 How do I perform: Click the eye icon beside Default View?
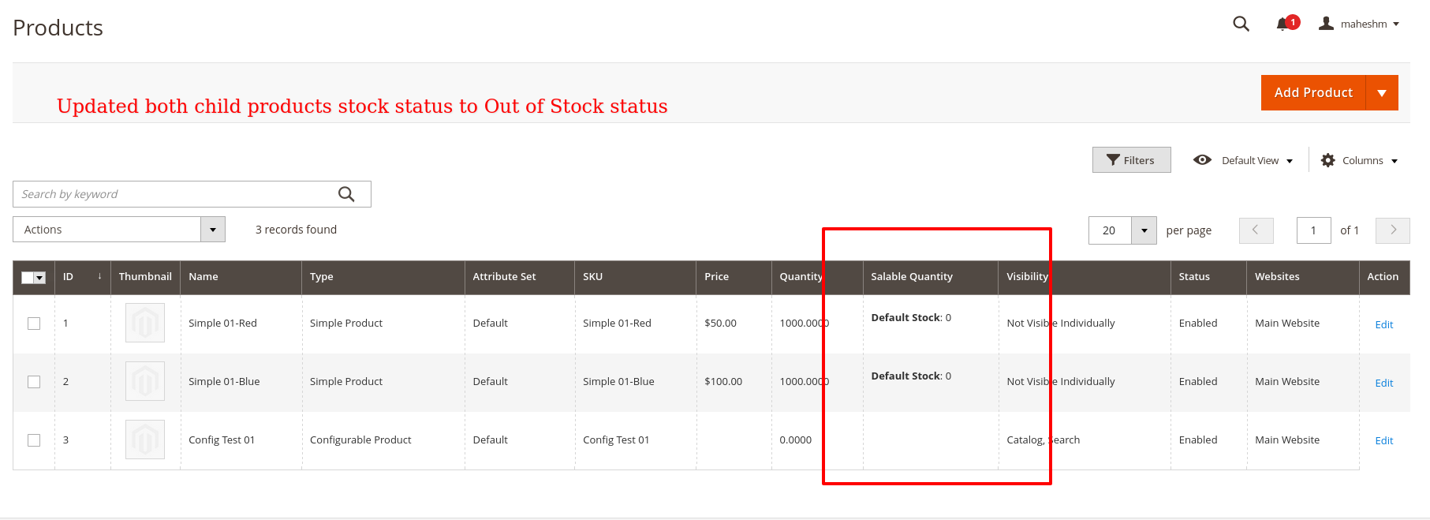pyautogui.click(x=1202, y=159)
